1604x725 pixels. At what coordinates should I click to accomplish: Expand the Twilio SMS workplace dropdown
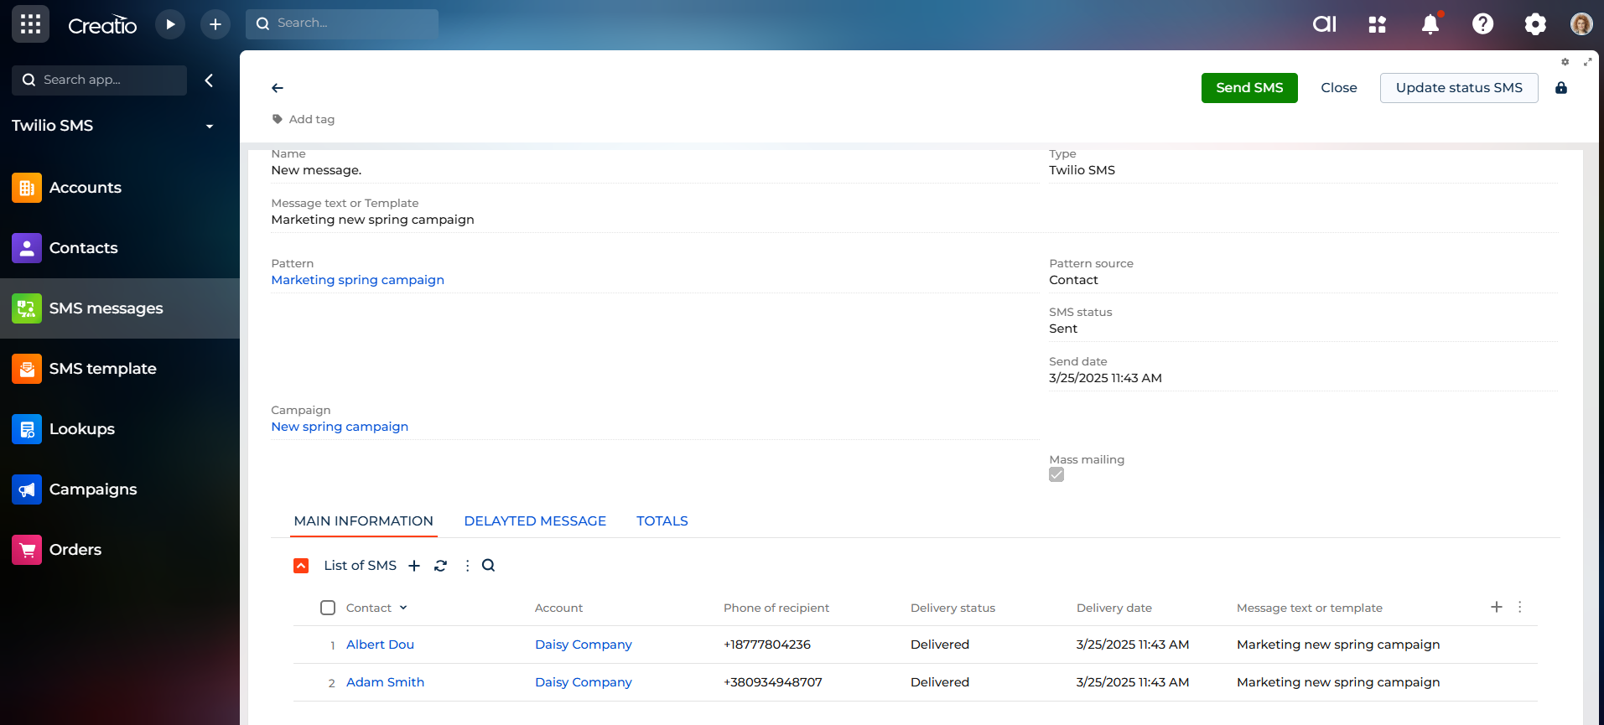pos(210,127)
